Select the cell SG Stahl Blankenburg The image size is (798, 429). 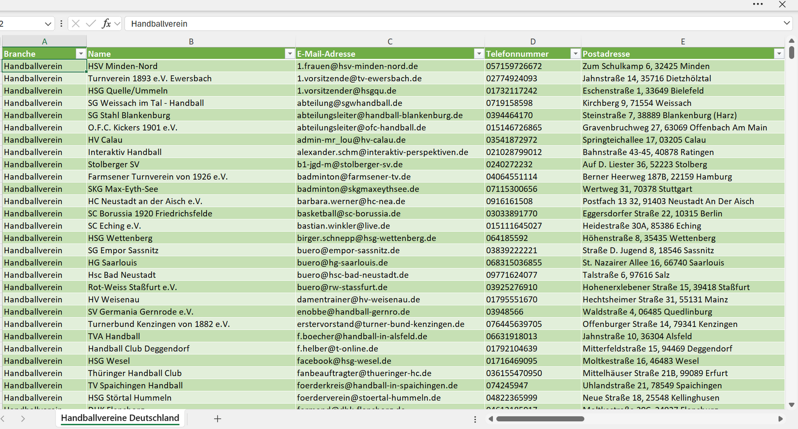(x=191, y=115)
